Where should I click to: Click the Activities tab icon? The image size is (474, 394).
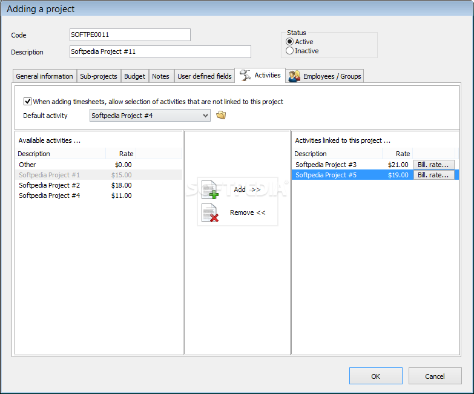point(245,75)
